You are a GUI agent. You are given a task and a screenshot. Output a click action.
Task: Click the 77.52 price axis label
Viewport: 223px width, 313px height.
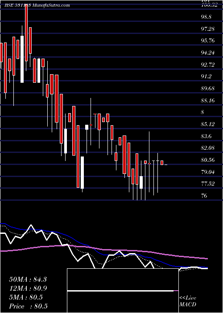pos(208,184)
